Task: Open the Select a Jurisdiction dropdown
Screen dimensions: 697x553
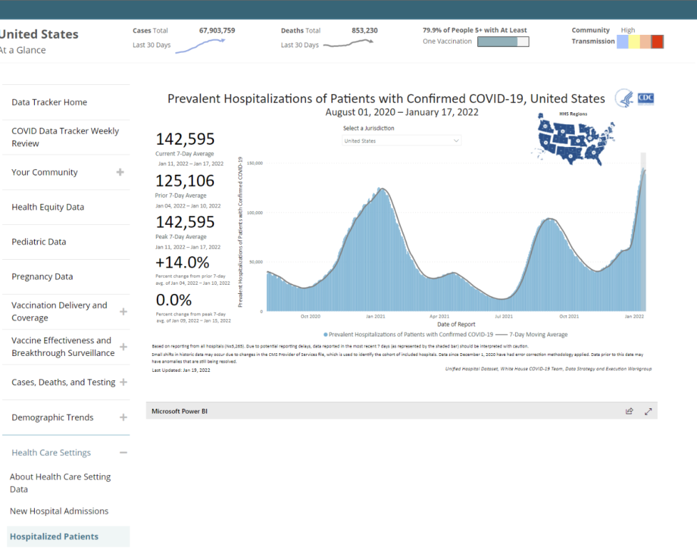Action: 402,141
